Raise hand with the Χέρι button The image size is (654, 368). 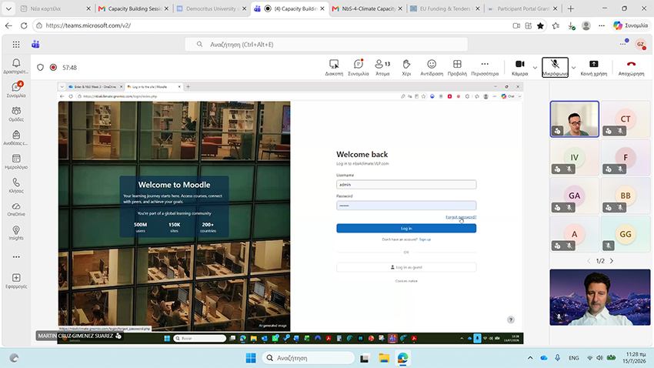[x=406, y=67]
